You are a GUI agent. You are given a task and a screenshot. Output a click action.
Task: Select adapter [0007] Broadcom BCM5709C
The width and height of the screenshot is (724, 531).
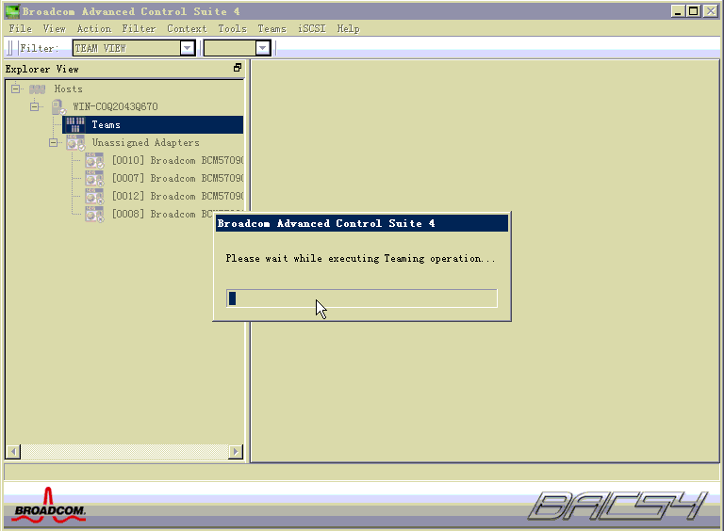point(178,178)
